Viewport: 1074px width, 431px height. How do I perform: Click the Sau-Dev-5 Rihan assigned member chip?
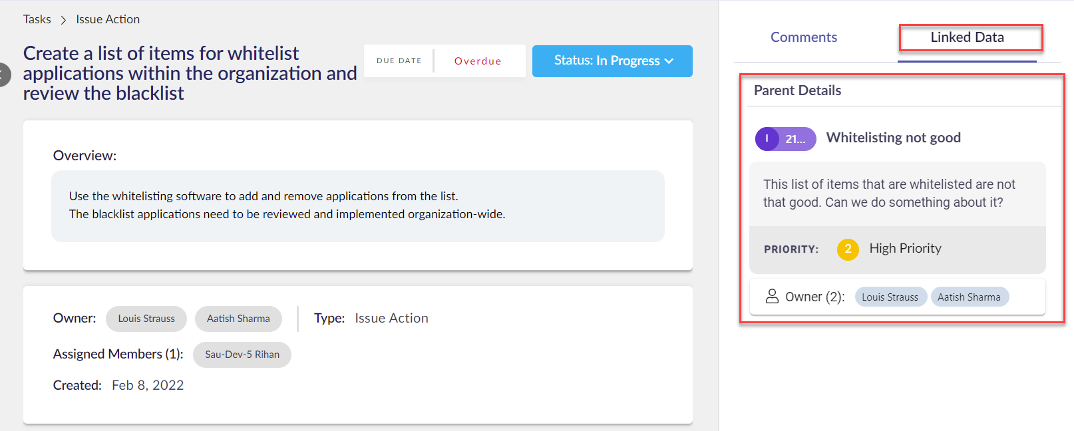click(x=242, y=355)
